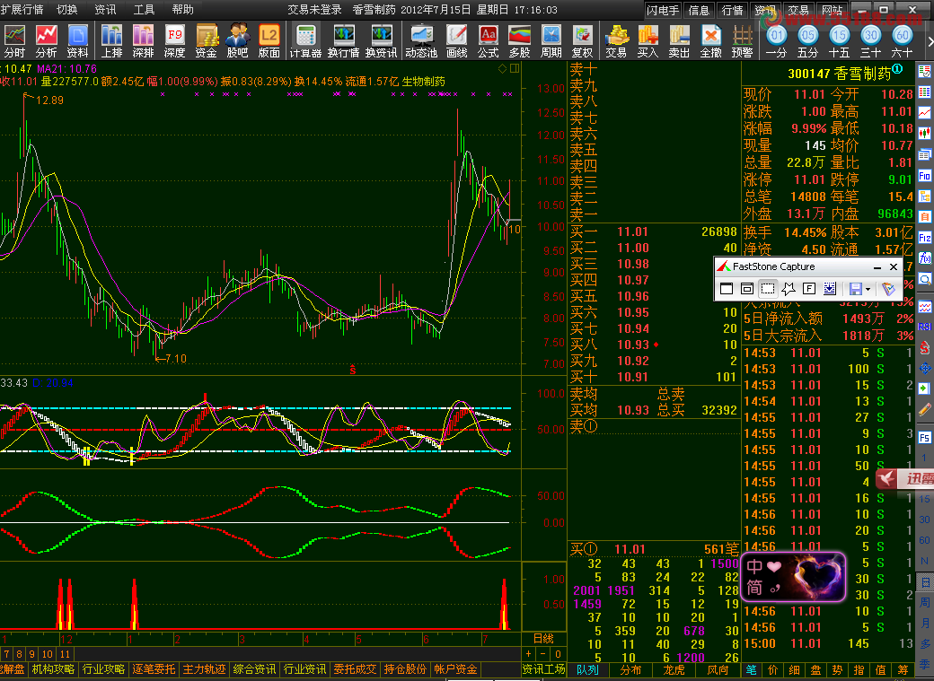This screenshot has height=681, width=934.
Task: Click the 闪电手 button
Action: (x=663, y=10)
